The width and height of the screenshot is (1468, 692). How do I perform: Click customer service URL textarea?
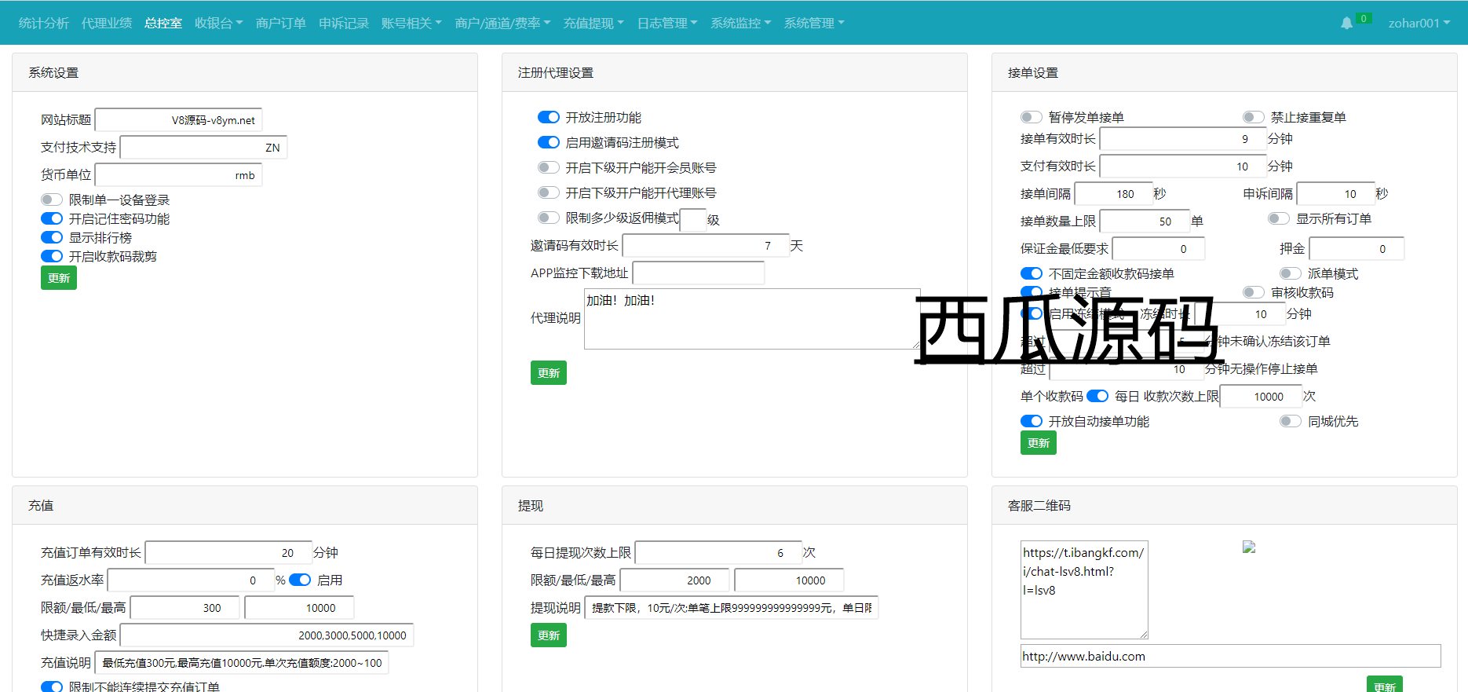[1084, 590]
